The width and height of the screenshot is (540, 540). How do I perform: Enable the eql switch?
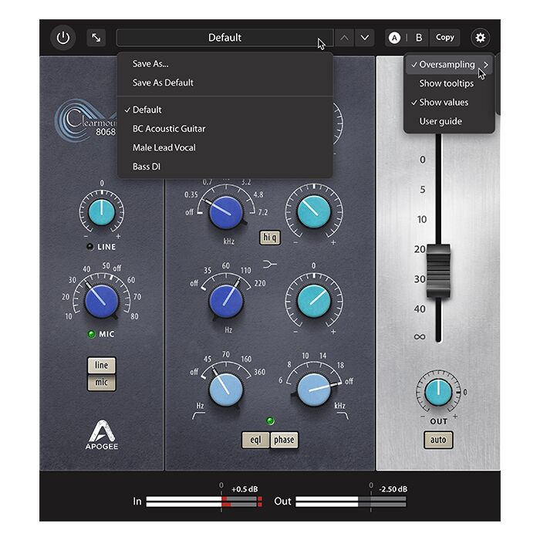254,440
